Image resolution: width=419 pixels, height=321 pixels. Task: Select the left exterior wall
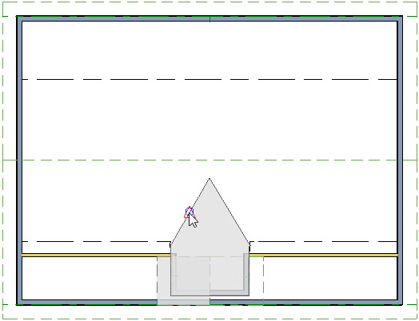(x=19, y=160)
